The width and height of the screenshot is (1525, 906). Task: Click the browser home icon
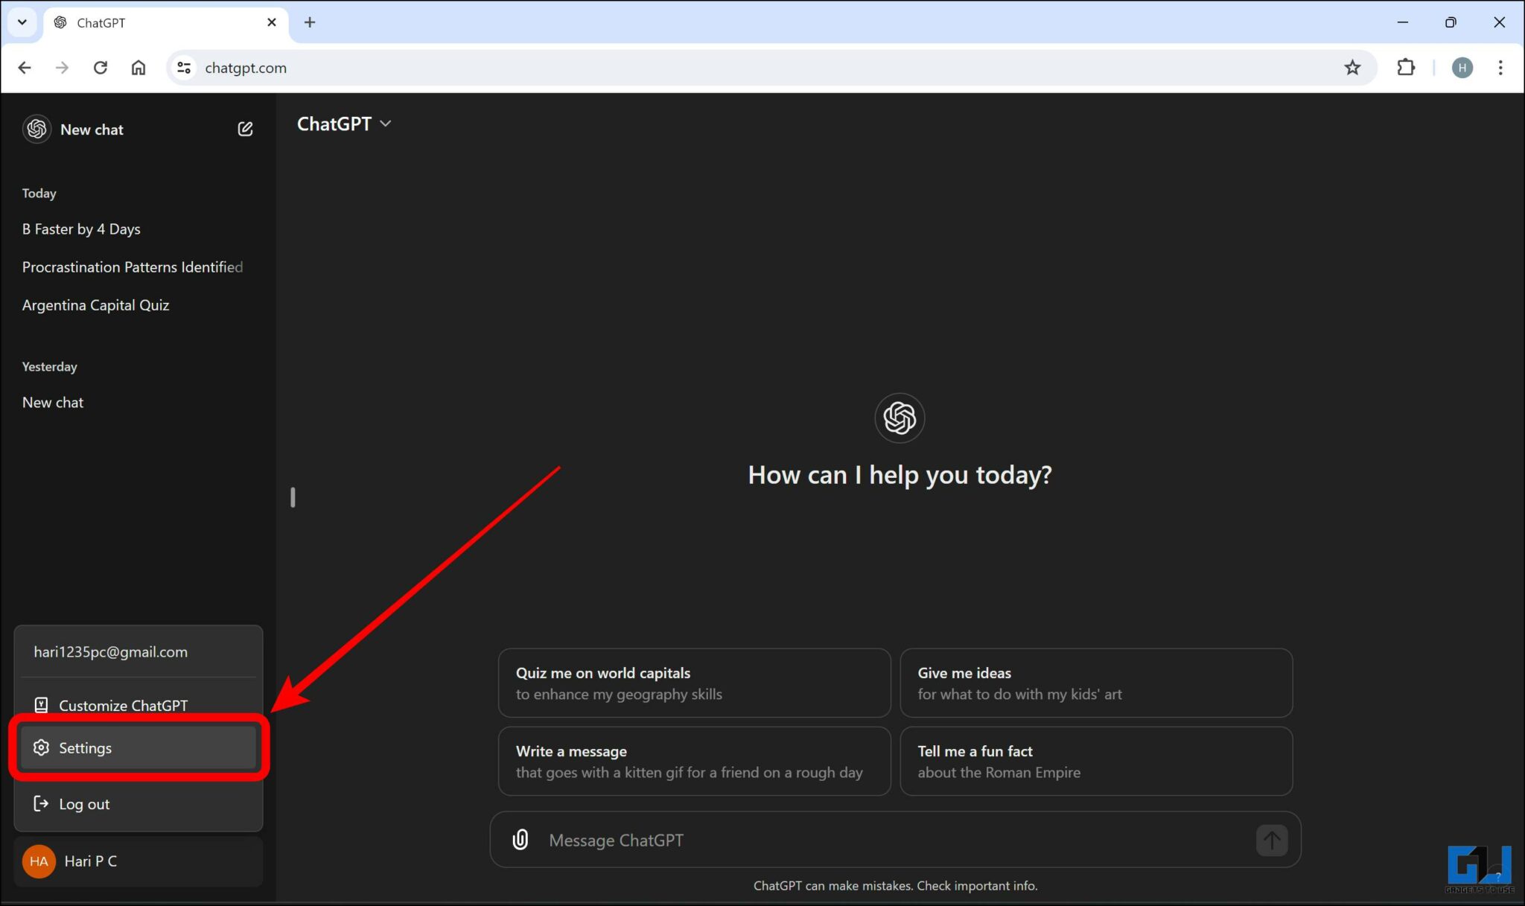point(139,68)
